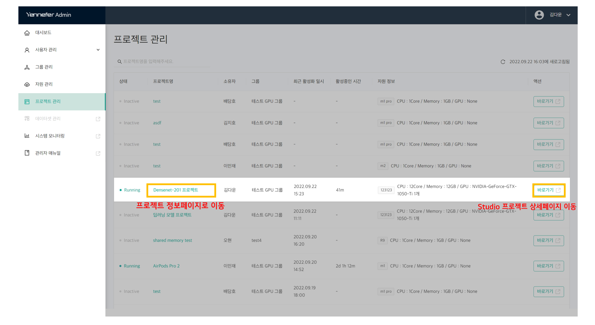Open the AirPods Pro 2 project link

tap(166, 266)
